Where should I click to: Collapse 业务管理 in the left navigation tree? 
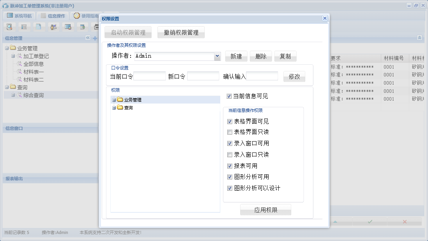pos(7,48)
